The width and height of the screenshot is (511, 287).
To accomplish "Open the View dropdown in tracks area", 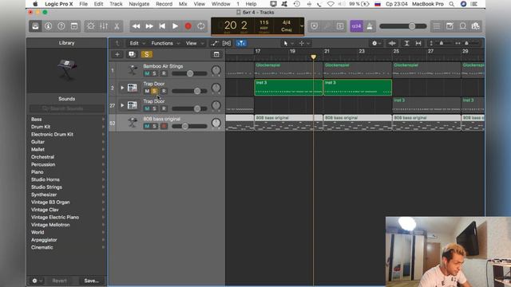I will 194,43.
